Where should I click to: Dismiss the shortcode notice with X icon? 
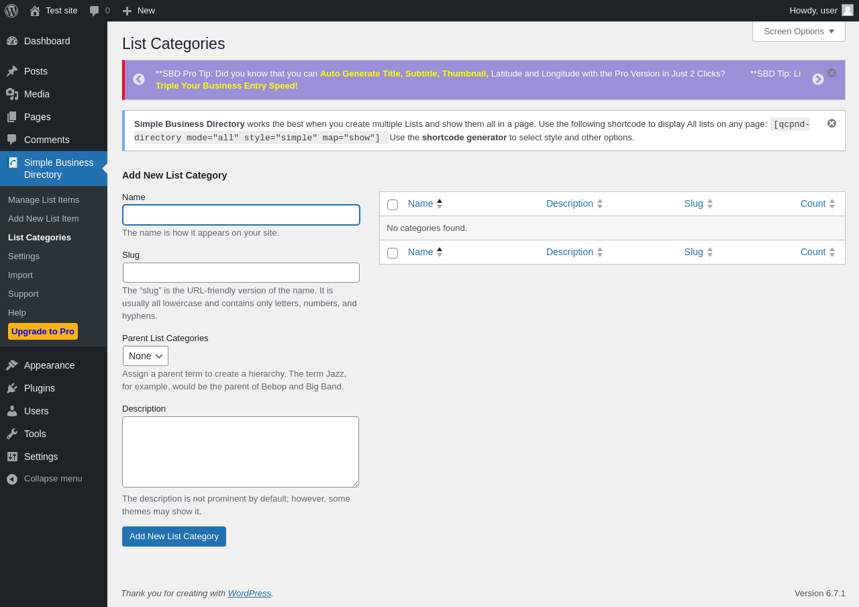pos(831,124)
